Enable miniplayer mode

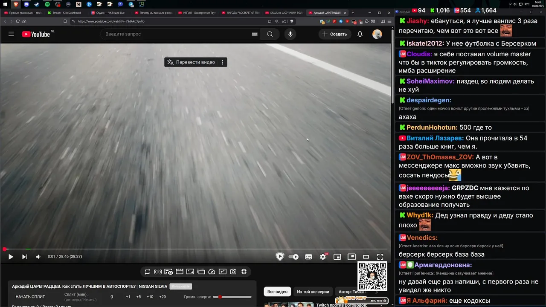click(337, 257)
